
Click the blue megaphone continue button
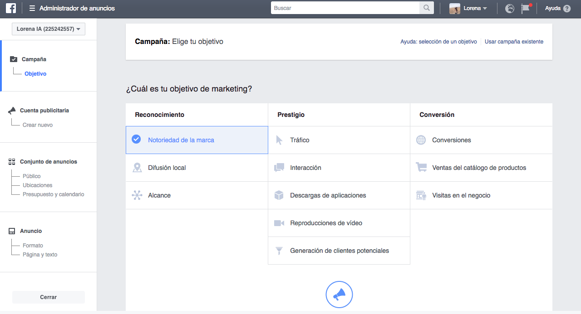[339, 295]
